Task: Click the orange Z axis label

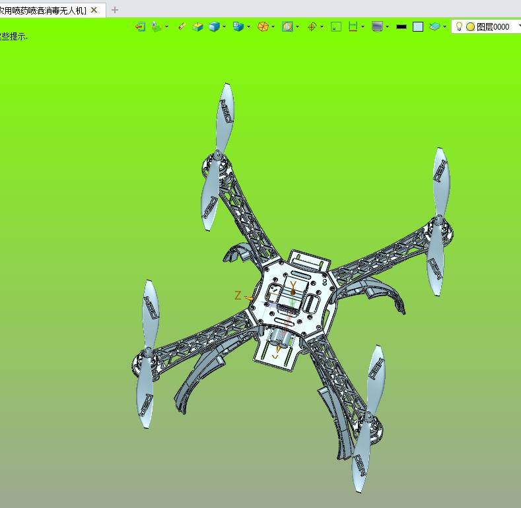Action: pyautogui.click(x=238, y=295)
